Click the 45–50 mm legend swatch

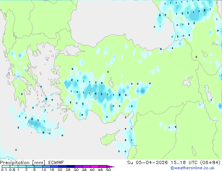[103, 166]
